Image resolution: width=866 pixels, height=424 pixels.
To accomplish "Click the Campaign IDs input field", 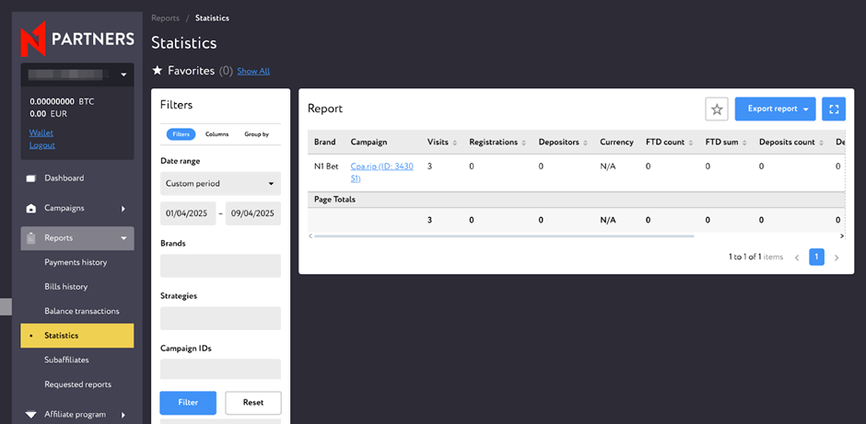I will (220, 369).
